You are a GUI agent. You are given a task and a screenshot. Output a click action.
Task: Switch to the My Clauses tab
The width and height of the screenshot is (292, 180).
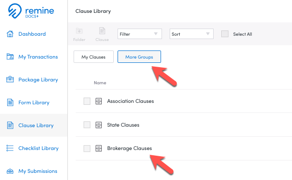94,57
